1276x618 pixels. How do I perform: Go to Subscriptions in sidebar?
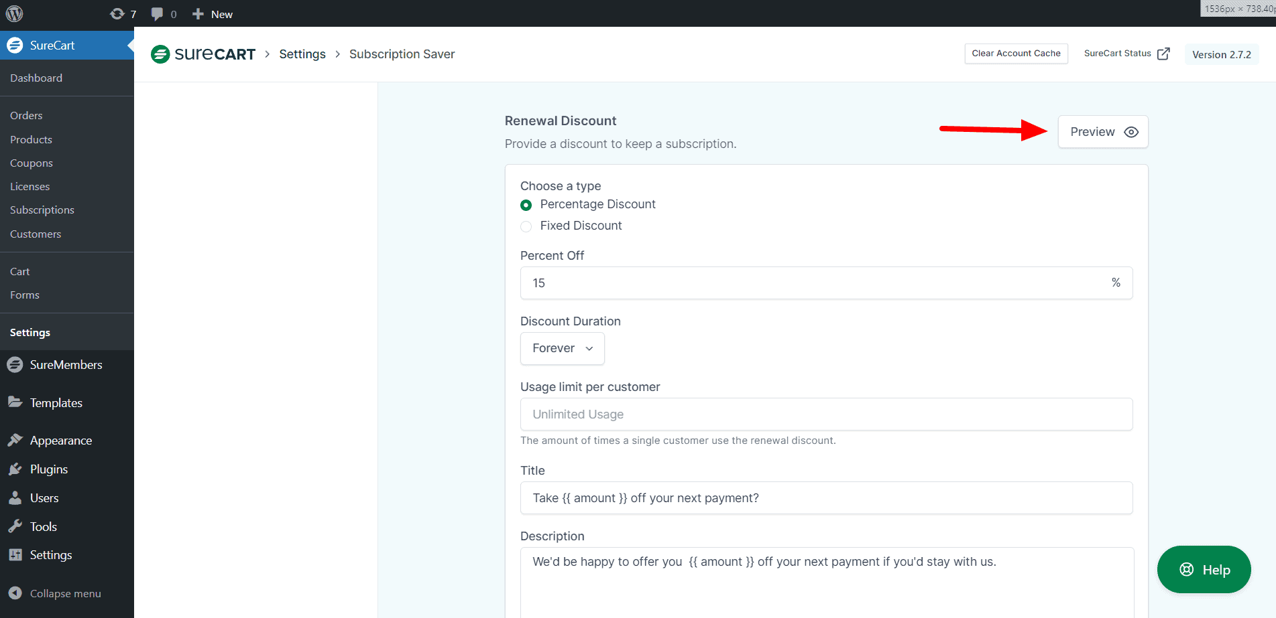[42, 210]
